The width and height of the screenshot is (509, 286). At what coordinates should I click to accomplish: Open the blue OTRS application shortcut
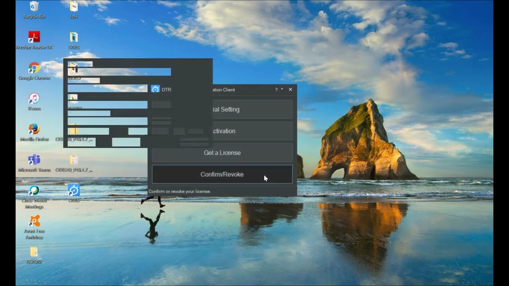[74, 193]
